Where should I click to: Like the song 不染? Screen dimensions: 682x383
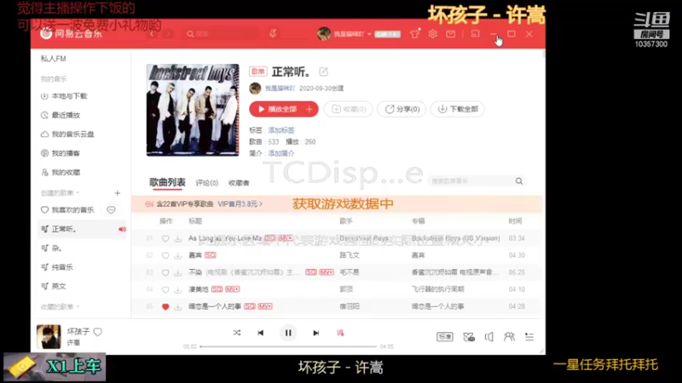[x=165, y=272]
